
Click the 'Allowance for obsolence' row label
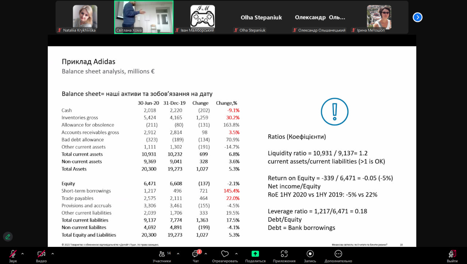pos(88,125)
